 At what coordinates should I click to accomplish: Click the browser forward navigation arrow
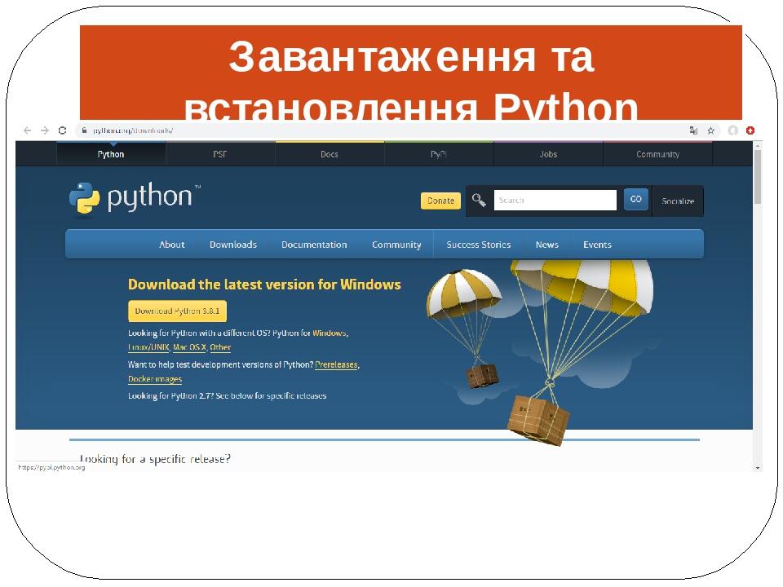coord(43,130)
